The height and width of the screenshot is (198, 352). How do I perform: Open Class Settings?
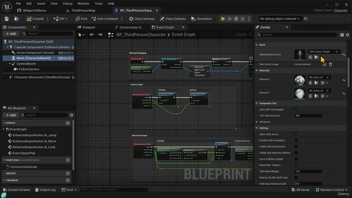pos(142,19)
